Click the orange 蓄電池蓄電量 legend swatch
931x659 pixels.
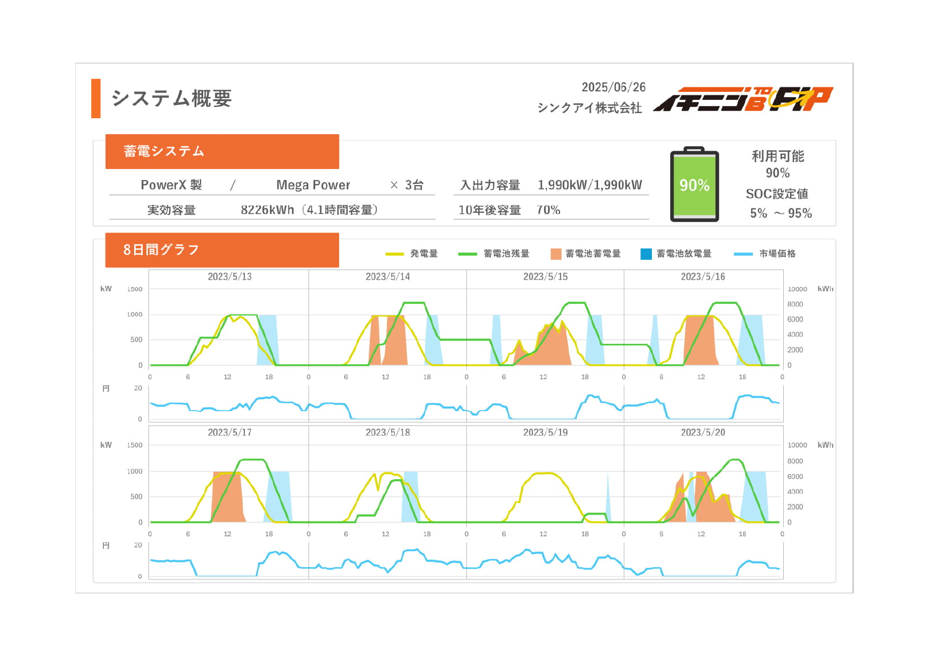(x=555, y=254)
